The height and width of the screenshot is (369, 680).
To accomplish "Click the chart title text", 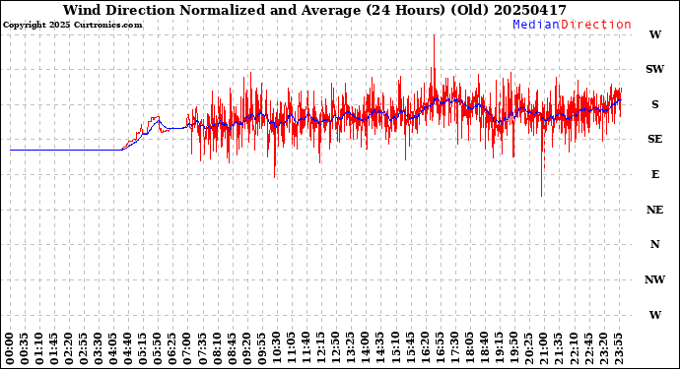I will 314,11.
